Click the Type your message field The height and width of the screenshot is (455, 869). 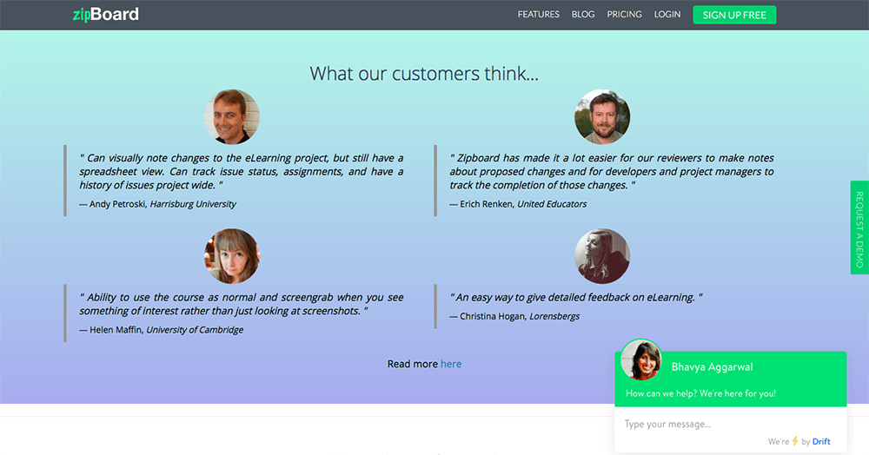pos(731,424)
